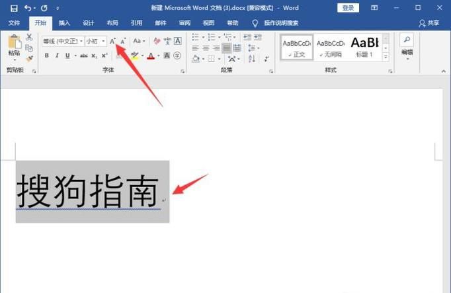Click the 粘贴 Paste icon
The height and width of the screenshot is (293, 451).
tap(15, 42)
